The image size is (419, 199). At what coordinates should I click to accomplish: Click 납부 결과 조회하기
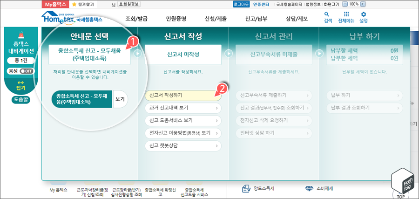point(365,108)
